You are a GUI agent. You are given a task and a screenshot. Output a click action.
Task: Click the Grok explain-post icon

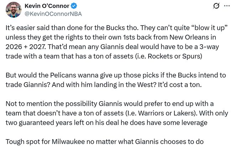(215, 6)
